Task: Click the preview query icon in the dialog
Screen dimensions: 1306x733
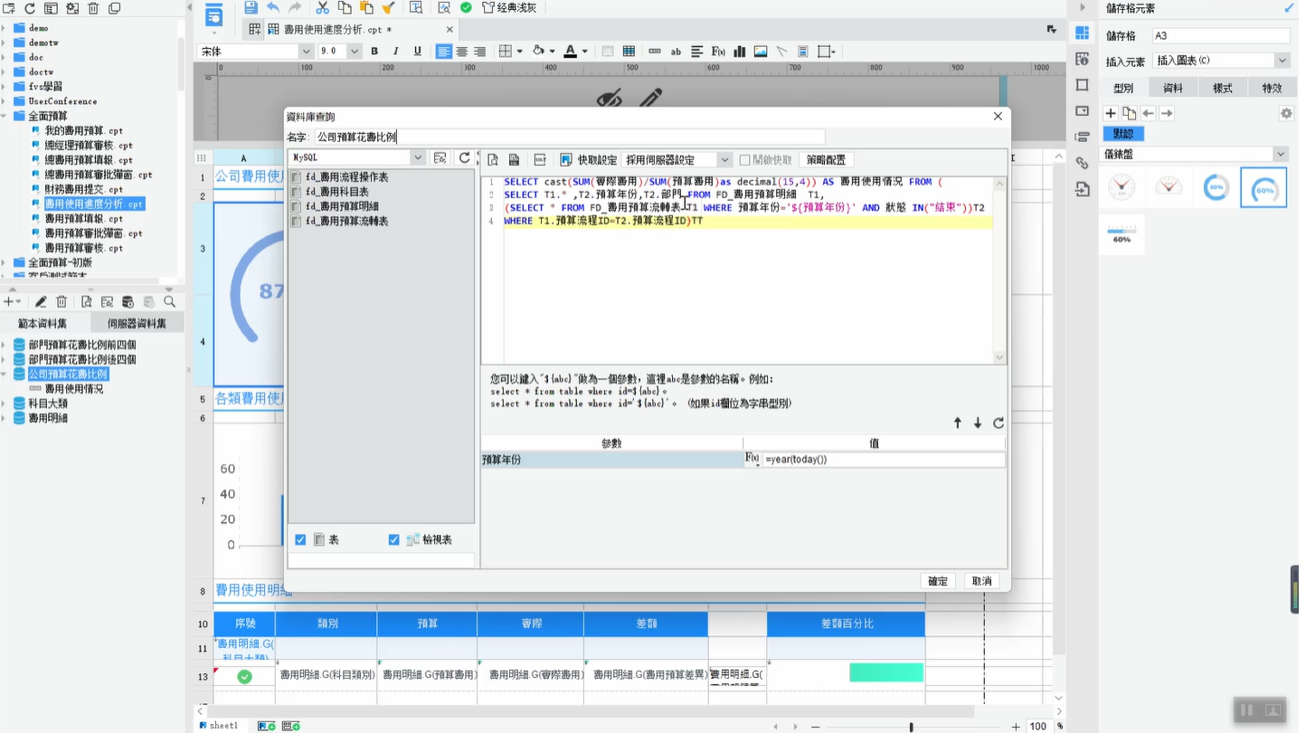Action: (x=493, y=159)
